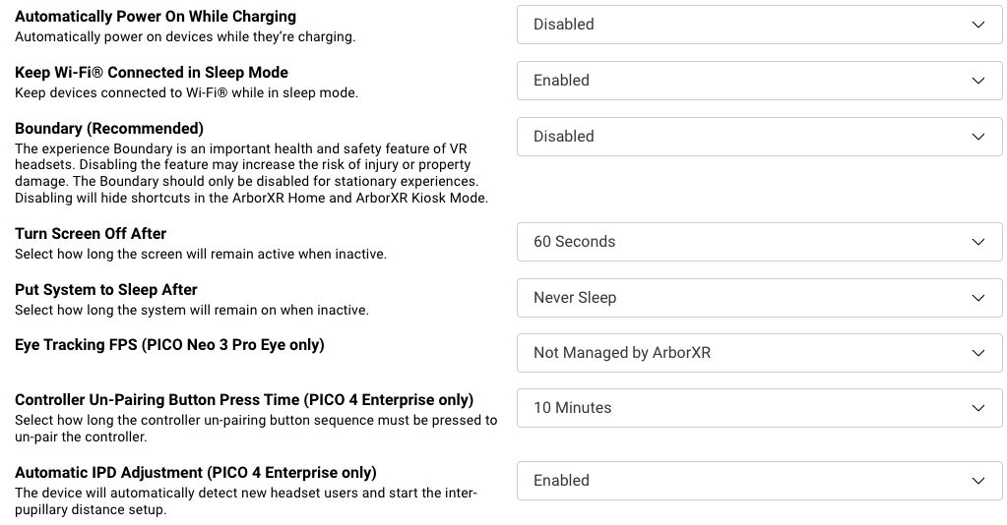This screenshot has width=1007, height=525.
Task: Open the Turn Screen Off After dropdown
Action: click(759, 241)
